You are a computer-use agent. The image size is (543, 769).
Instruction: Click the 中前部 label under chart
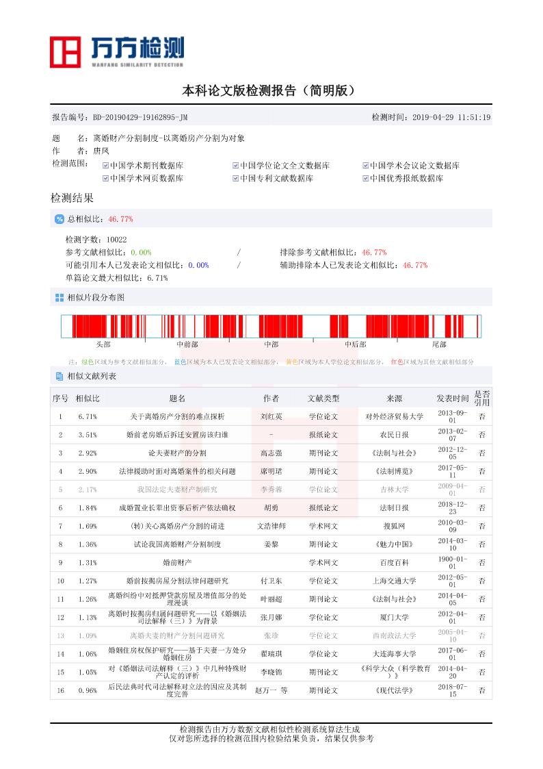[x=187, y=344]
